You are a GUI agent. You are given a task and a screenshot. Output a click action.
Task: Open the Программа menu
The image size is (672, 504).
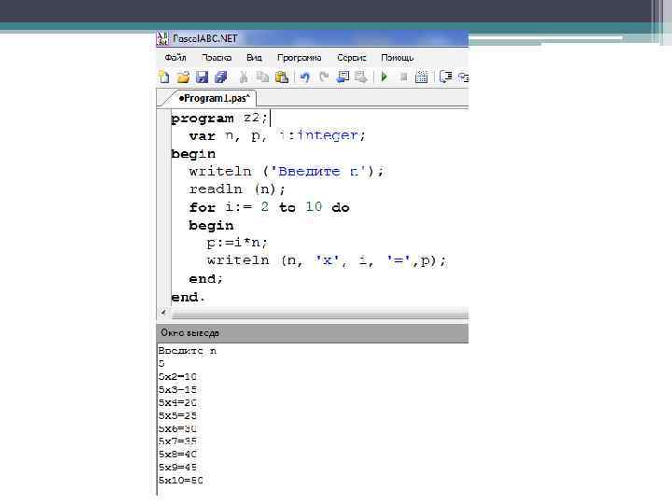[x=300, y=58]
